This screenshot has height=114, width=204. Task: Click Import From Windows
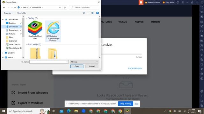[x=30, y=93]
